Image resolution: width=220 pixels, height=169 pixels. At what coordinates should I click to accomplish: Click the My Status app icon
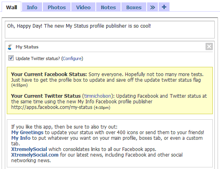[x=10, y=47]
